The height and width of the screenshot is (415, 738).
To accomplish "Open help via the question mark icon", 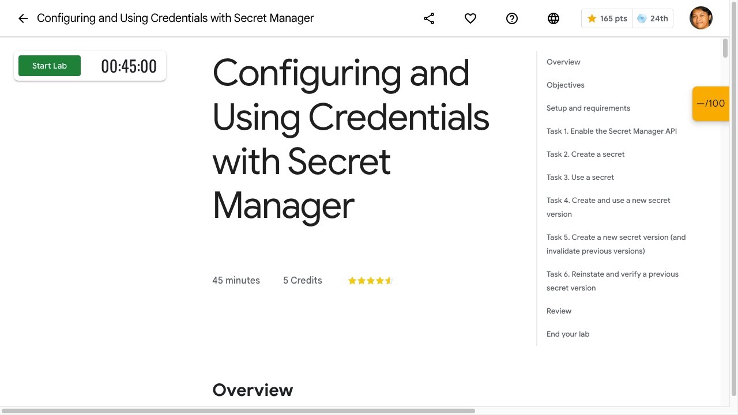I will (x=512, y=18).
